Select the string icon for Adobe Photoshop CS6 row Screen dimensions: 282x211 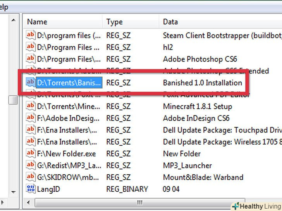[x=30, y=59]
